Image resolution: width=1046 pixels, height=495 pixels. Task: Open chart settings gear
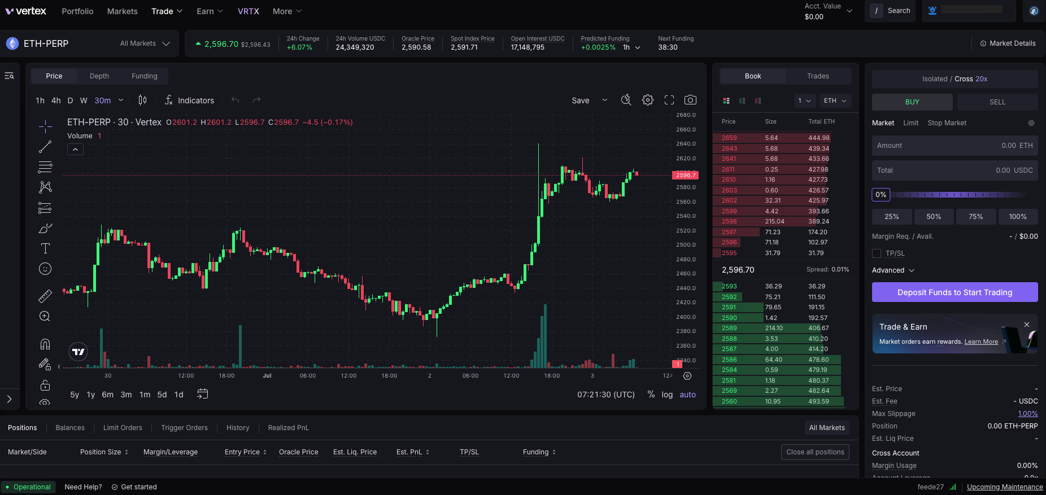(648, 100)
